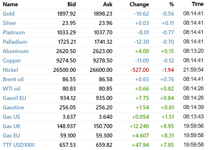This screenshot has height=150, width=208.
Task: Click the Copper name link
Action: [12, 61]
